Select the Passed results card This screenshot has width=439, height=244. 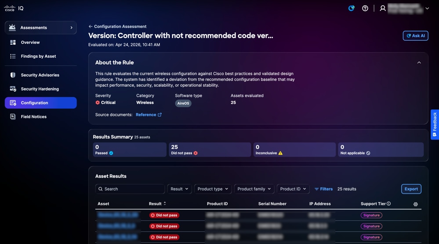(x=130, y=150)
